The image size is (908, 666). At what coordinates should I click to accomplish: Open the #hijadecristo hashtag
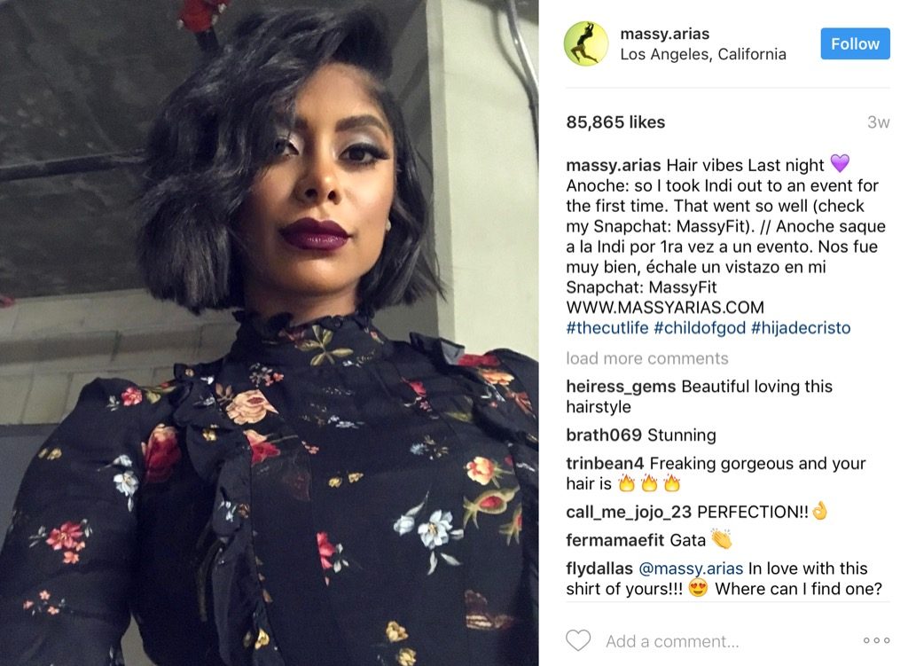801,328
